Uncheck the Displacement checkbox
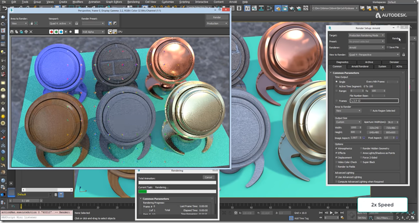Screen dimensions: 419x223 click(336, 157)
